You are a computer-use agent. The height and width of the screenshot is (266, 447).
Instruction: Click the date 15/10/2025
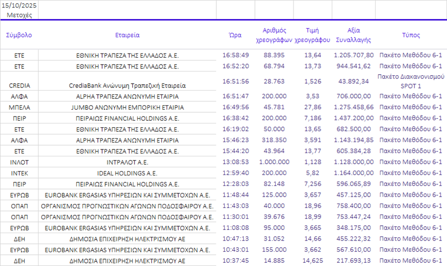coord(19,5)
